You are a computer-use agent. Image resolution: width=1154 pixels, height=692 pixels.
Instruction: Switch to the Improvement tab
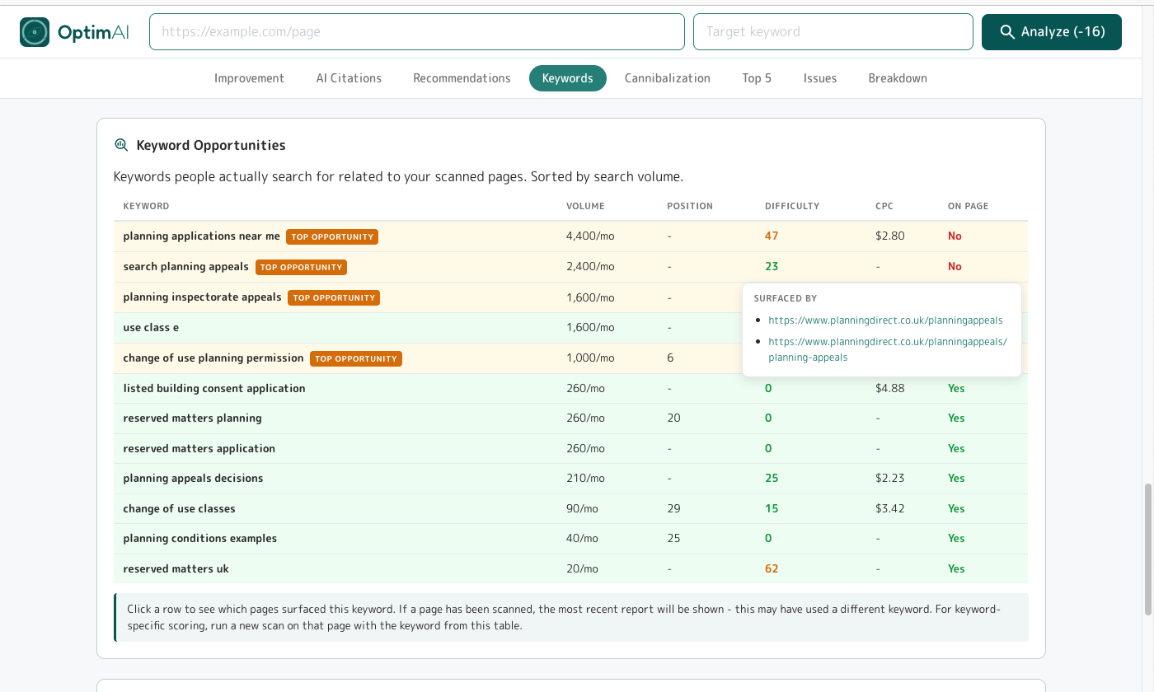click(x=249, y=78)
